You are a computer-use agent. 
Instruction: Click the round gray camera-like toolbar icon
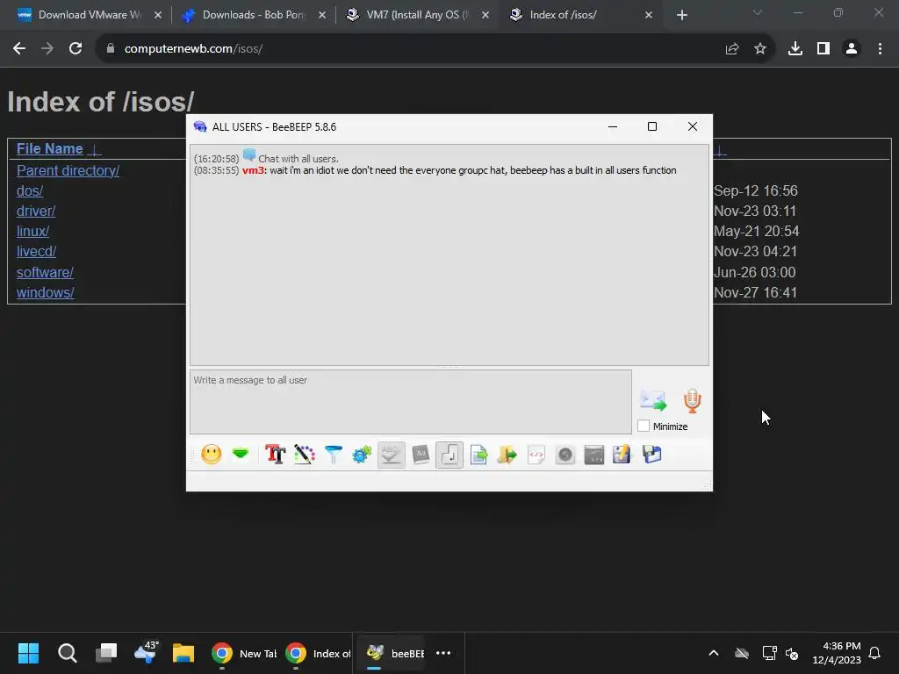(565, 455)
